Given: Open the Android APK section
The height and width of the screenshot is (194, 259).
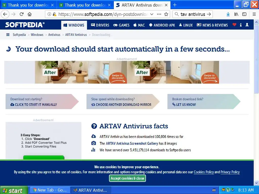Looking at the screenshot, I should tap(162, 25).
